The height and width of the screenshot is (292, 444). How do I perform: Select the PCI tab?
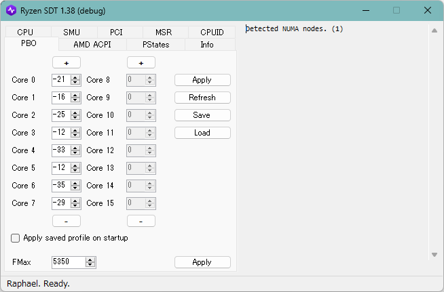pyautogui.click(x=119, y=32)
